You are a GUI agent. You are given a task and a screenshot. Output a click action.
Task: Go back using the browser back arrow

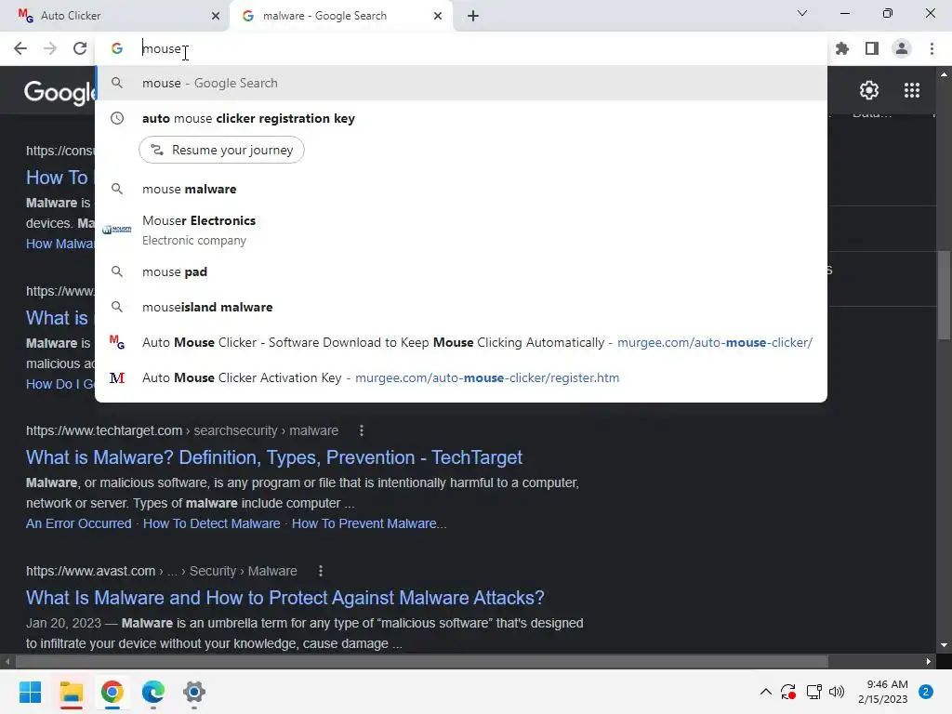coord(20,48)
